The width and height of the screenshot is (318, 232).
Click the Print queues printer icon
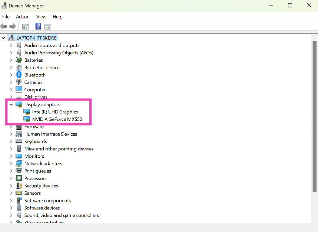tap(19, 171)
